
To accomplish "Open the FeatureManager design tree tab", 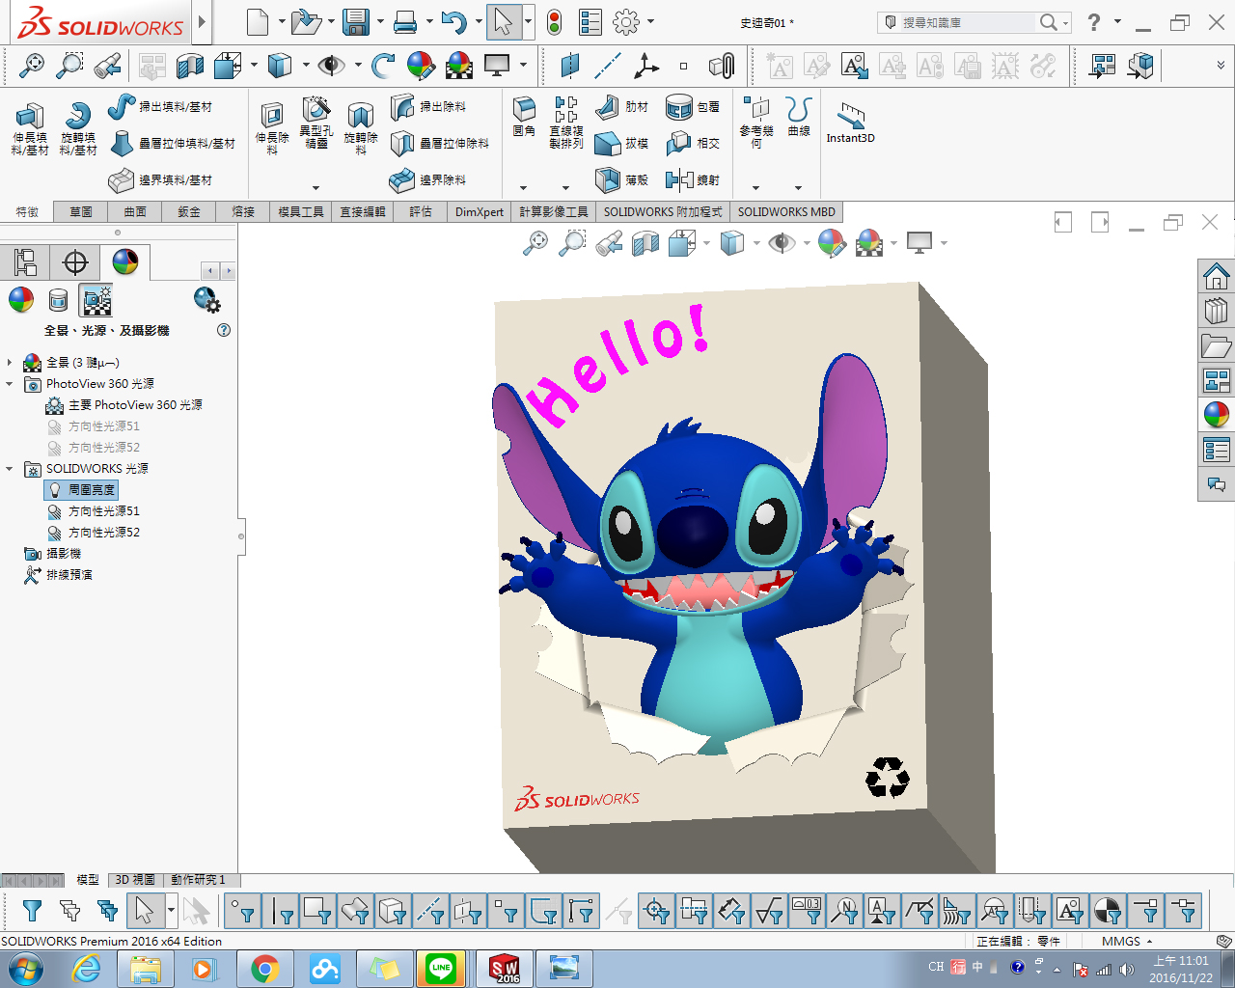I will pyautogui.click(x=25, y=261).
